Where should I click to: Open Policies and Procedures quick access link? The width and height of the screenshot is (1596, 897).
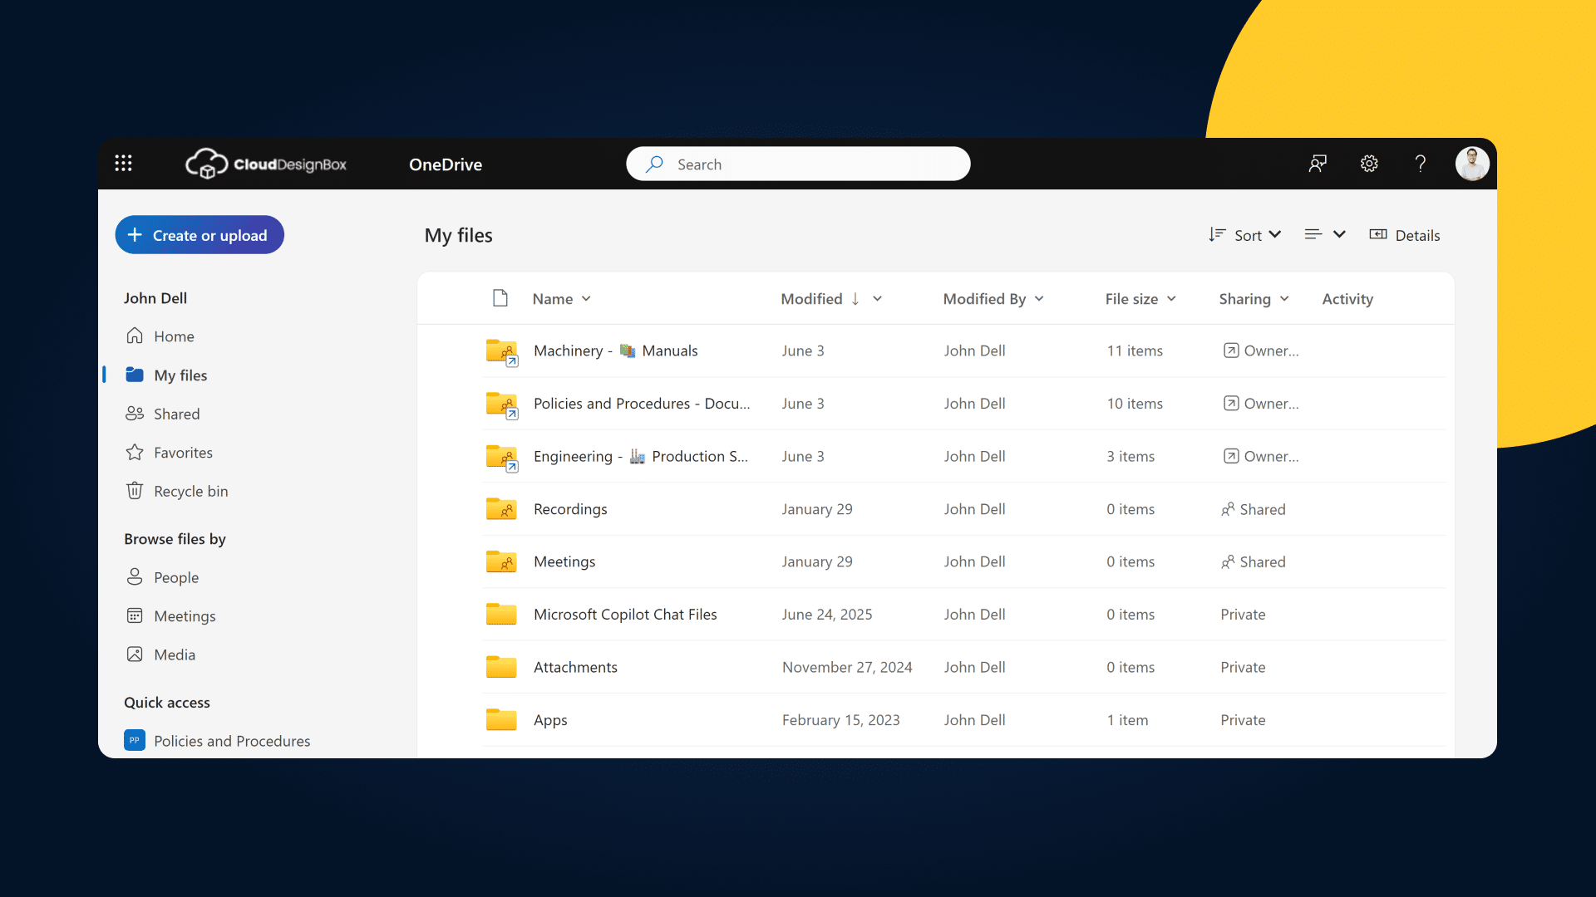point(232,741)
